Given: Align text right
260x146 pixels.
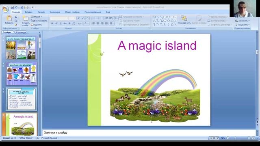Looking at the screenshot, I should pos(102,24).
